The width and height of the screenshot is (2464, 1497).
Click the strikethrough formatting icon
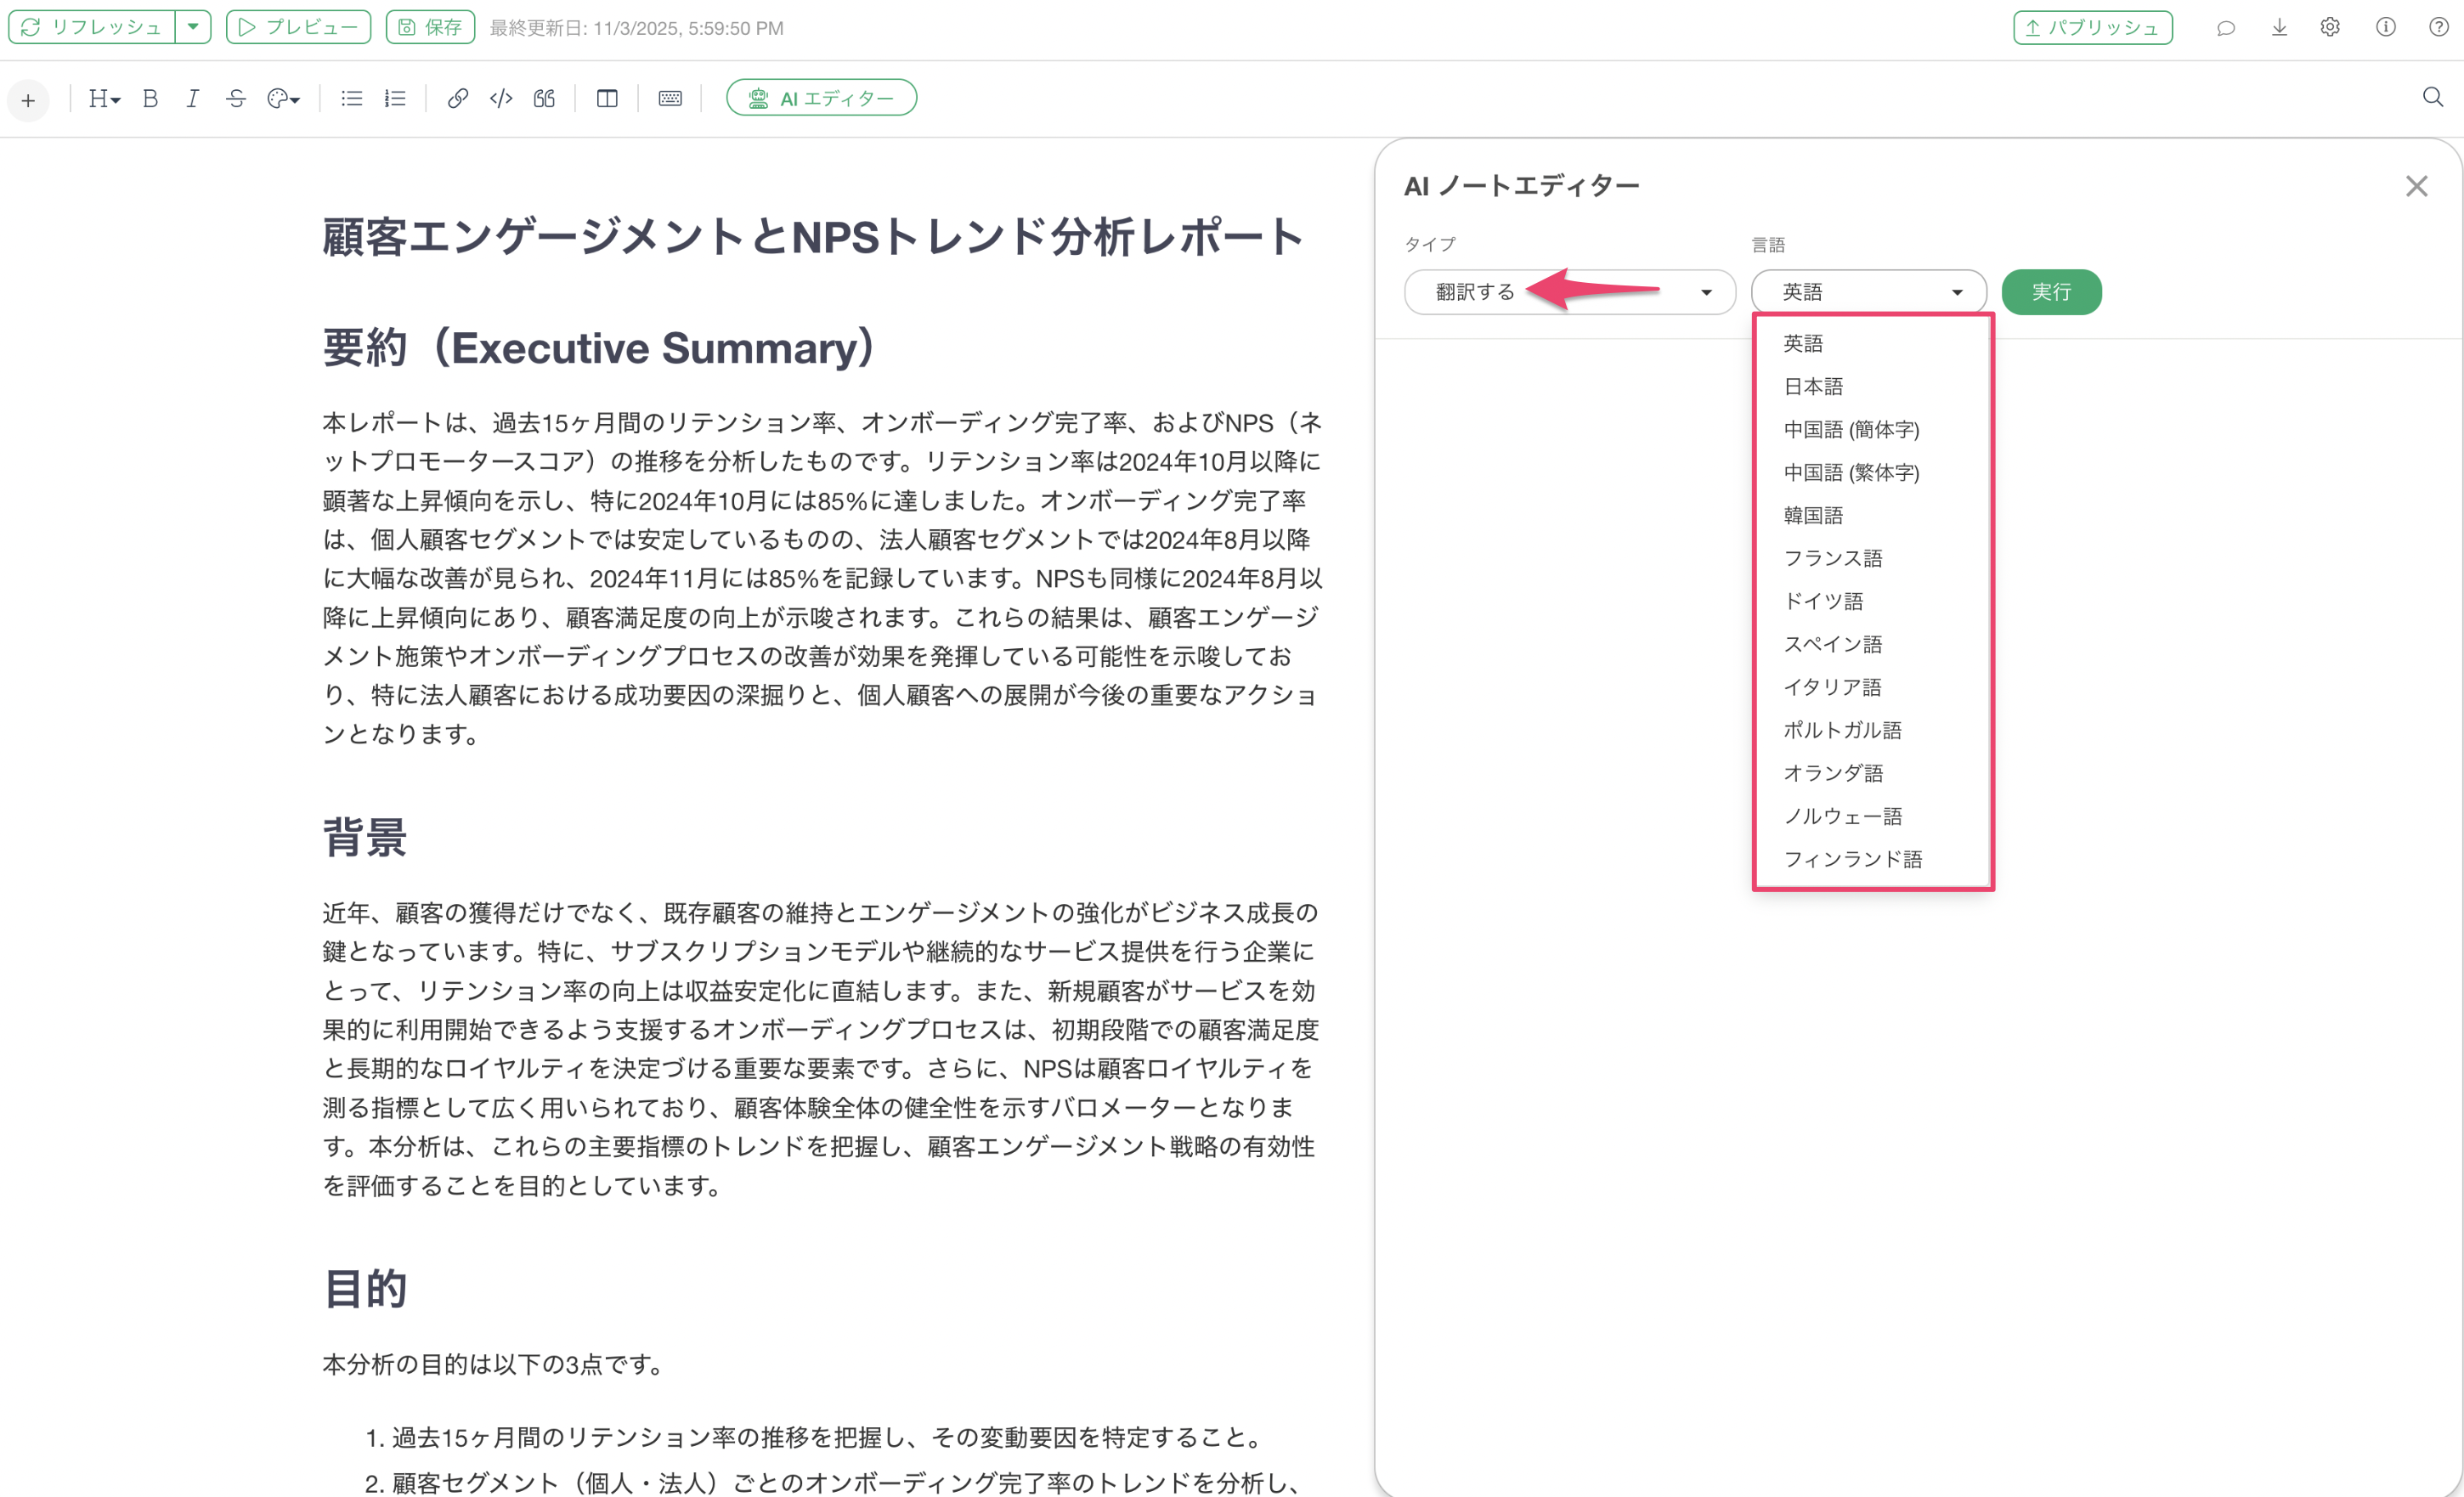point(235,98)
